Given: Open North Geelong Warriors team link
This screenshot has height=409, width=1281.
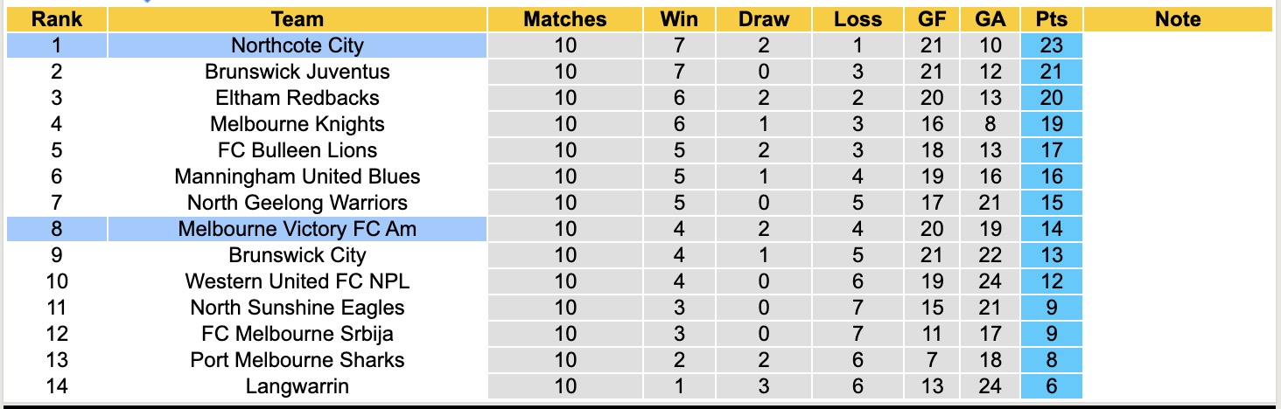Looking at the screenshot, I should (297, 203).
